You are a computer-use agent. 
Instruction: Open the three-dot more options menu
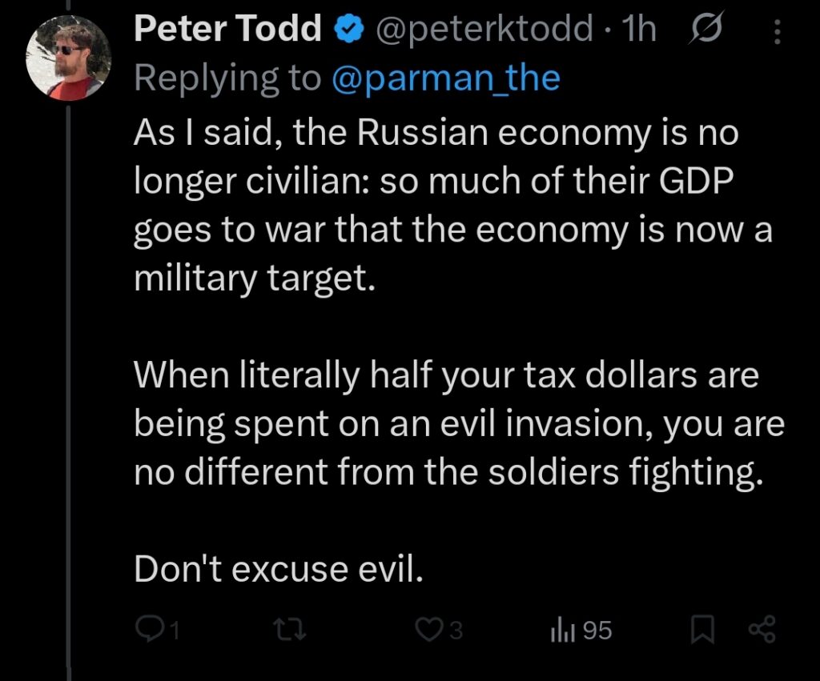[x=776, y=31]
